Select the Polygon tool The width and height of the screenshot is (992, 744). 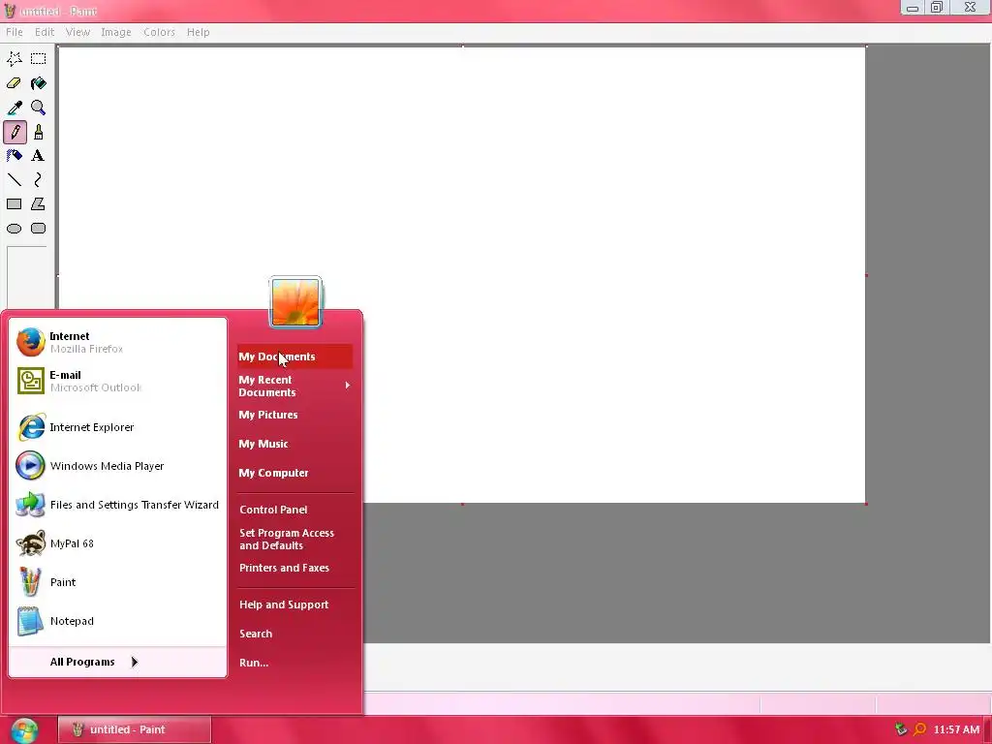tap(38, 204)
